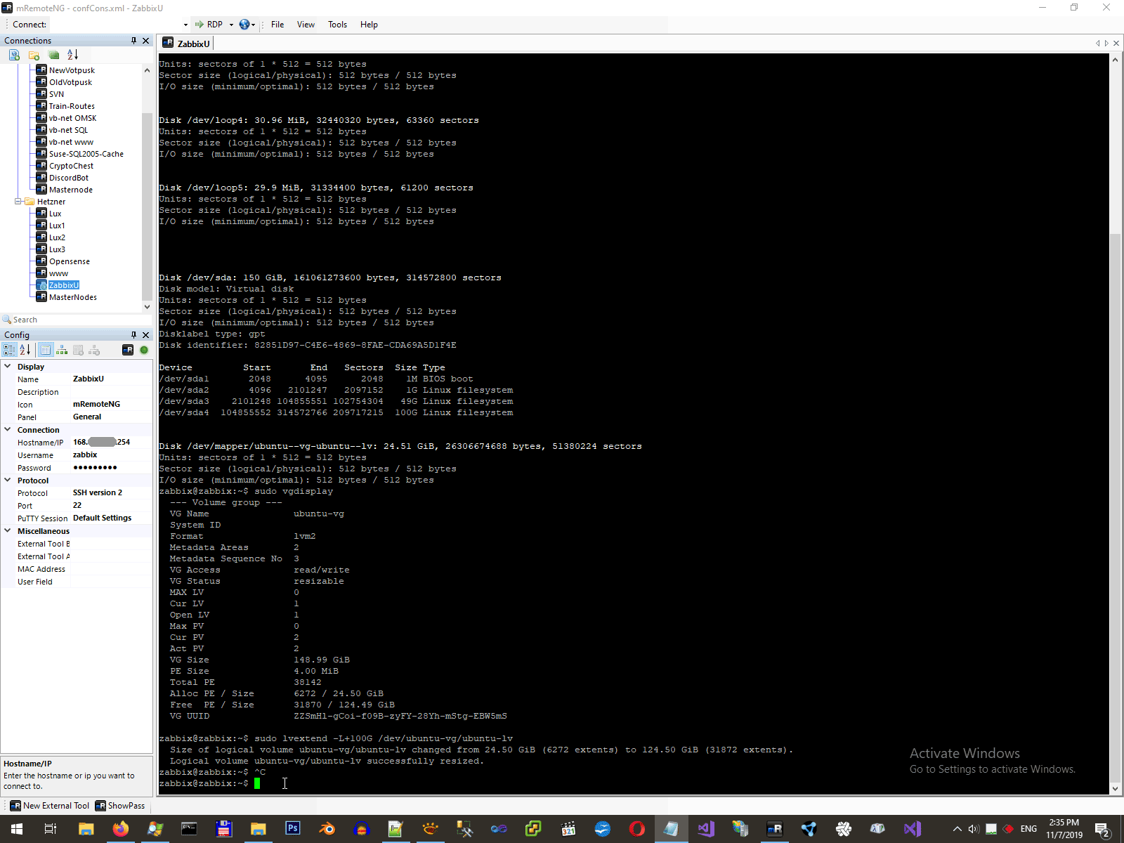Click the terminal vertical scrollbar thumb
1124x843 pixels.
pos(1115,508)
